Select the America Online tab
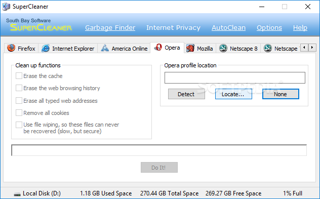 [124, 48]
